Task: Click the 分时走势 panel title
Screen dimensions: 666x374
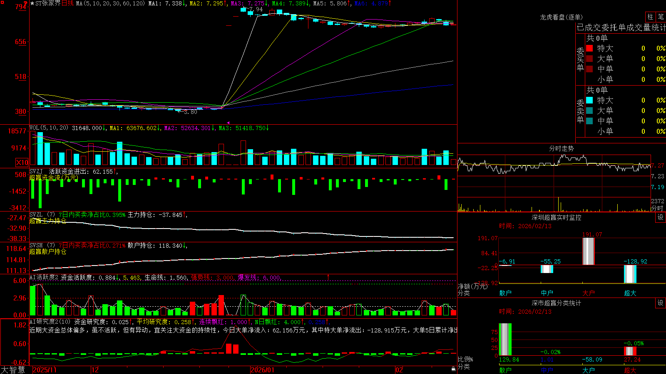Action: click(561, 148)
